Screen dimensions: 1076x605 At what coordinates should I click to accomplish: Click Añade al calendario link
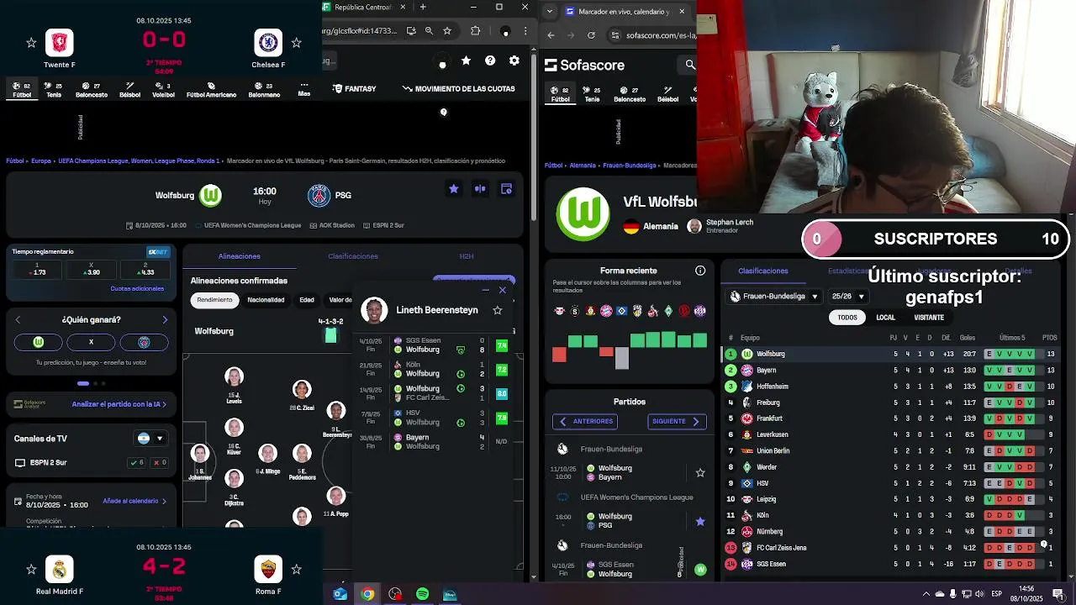[134, 501]
